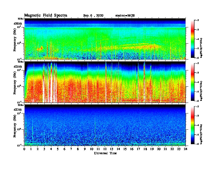The height and width of the screenshot is (171, 221).
Task: Click hour tick label "3" on time axis
Action: point(44,149)
